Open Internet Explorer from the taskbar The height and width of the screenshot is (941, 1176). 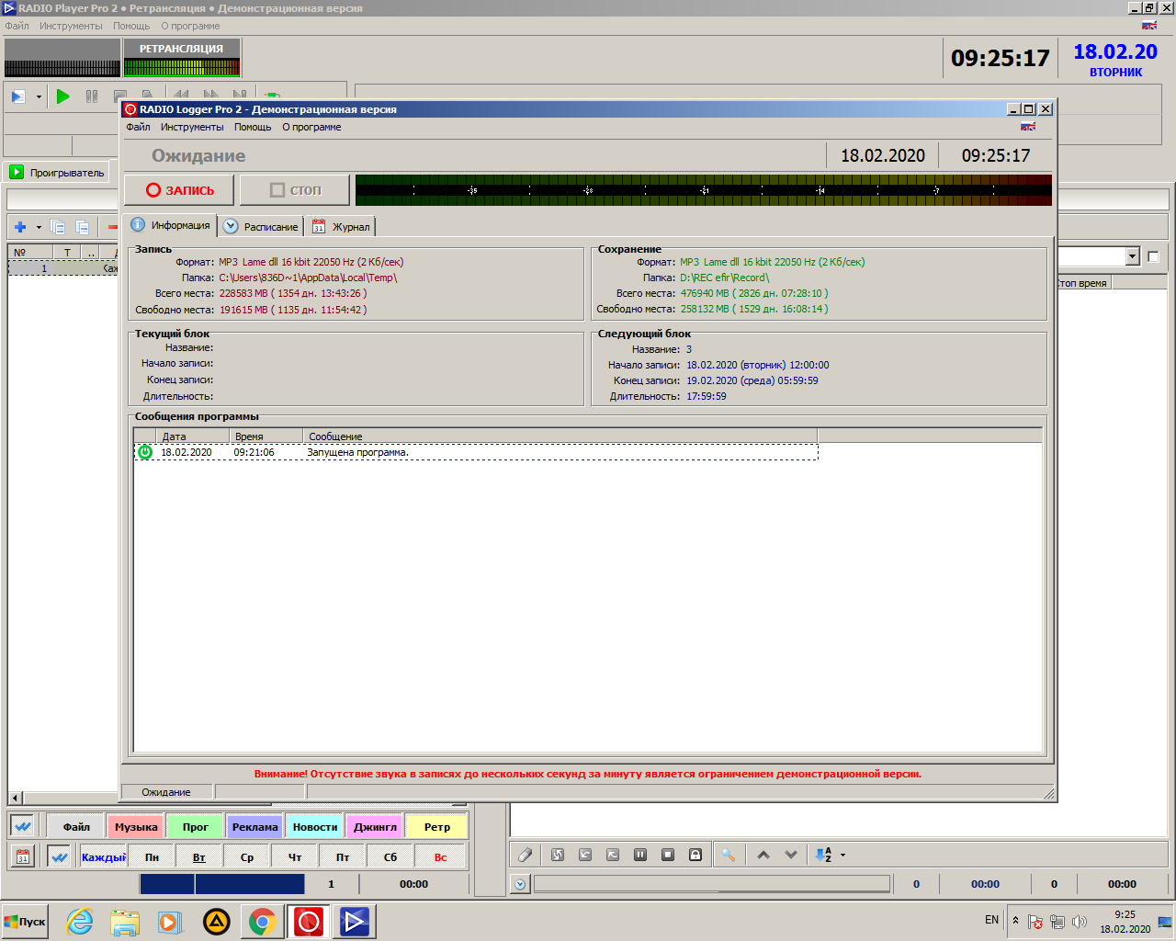coord(80,921)
